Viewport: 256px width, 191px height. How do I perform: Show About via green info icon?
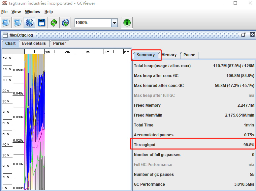pos(127,23)
